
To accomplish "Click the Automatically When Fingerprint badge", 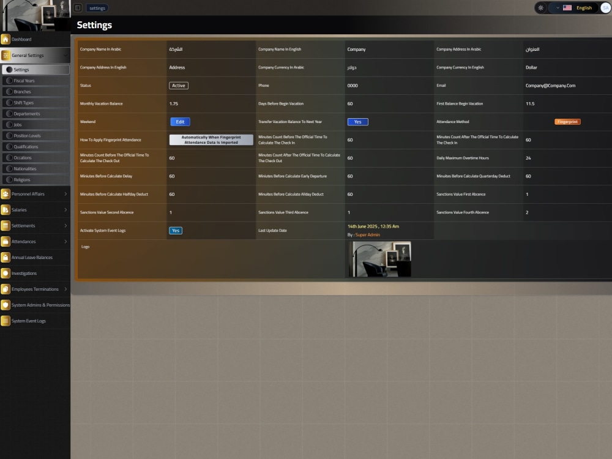I will tap(211, 140).
